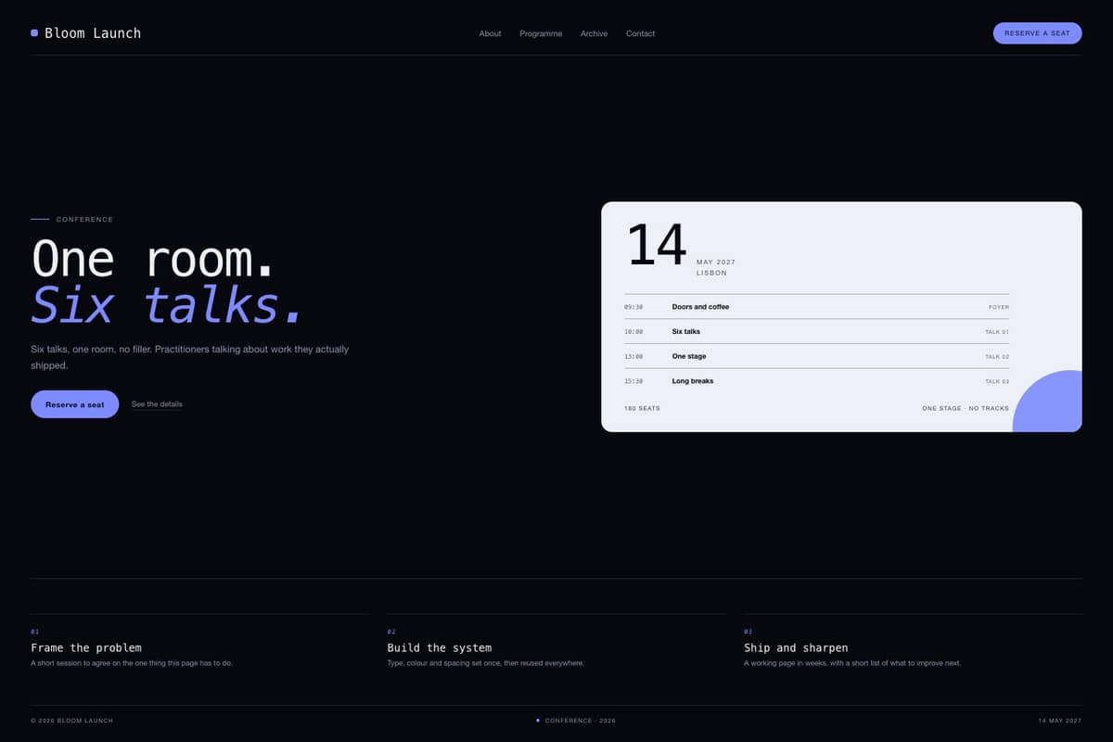Open the Bloom Launch home link
1113x742 pixels.
coord(86,32)
